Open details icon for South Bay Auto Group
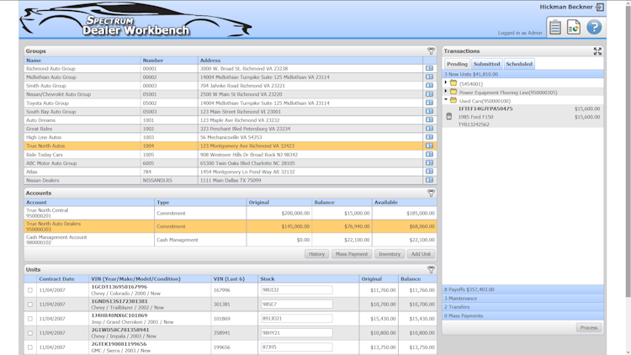 point(429,111)
